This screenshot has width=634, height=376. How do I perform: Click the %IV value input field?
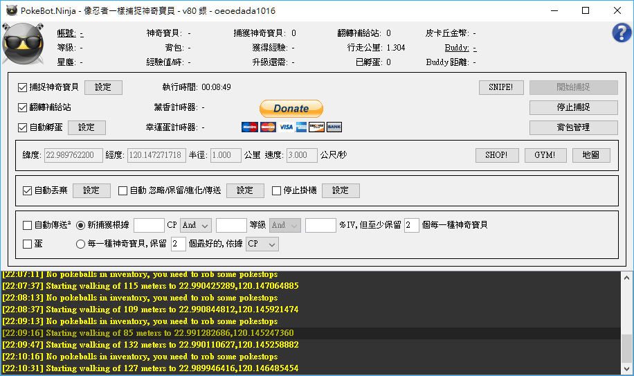coord(320,225)
